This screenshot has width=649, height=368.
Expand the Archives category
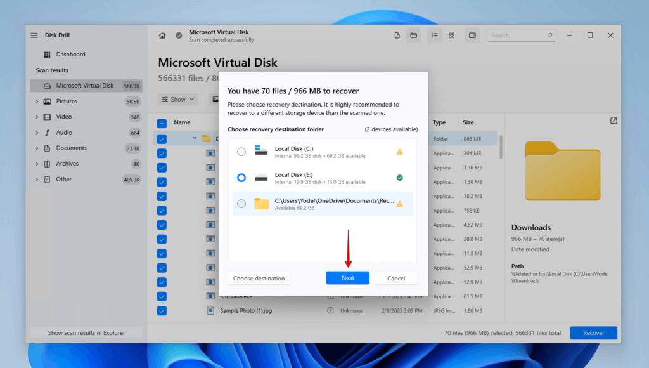coord(37,163)
